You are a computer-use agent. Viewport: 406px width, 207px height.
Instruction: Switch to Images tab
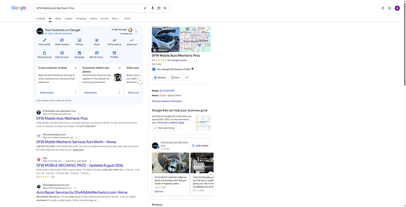tap(69, 19)
